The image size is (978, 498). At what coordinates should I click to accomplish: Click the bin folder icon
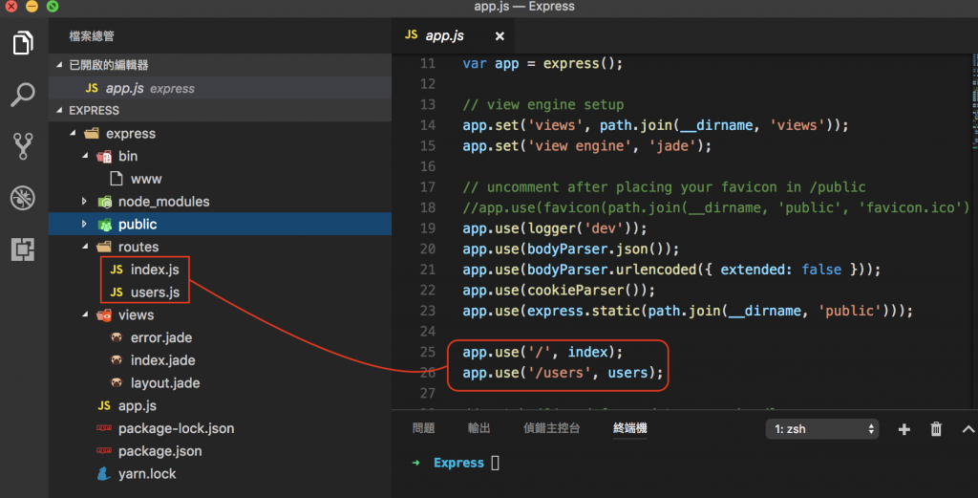[104, 156]
